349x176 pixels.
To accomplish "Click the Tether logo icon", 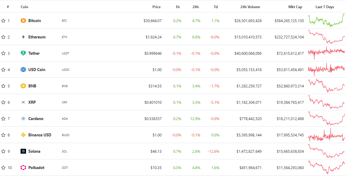I will click(x=23, y=54).
